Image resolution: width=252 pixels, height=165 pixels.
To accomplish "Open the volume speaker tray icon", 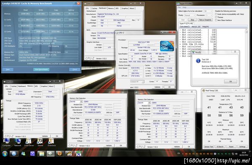I will (x=236, y=154).
